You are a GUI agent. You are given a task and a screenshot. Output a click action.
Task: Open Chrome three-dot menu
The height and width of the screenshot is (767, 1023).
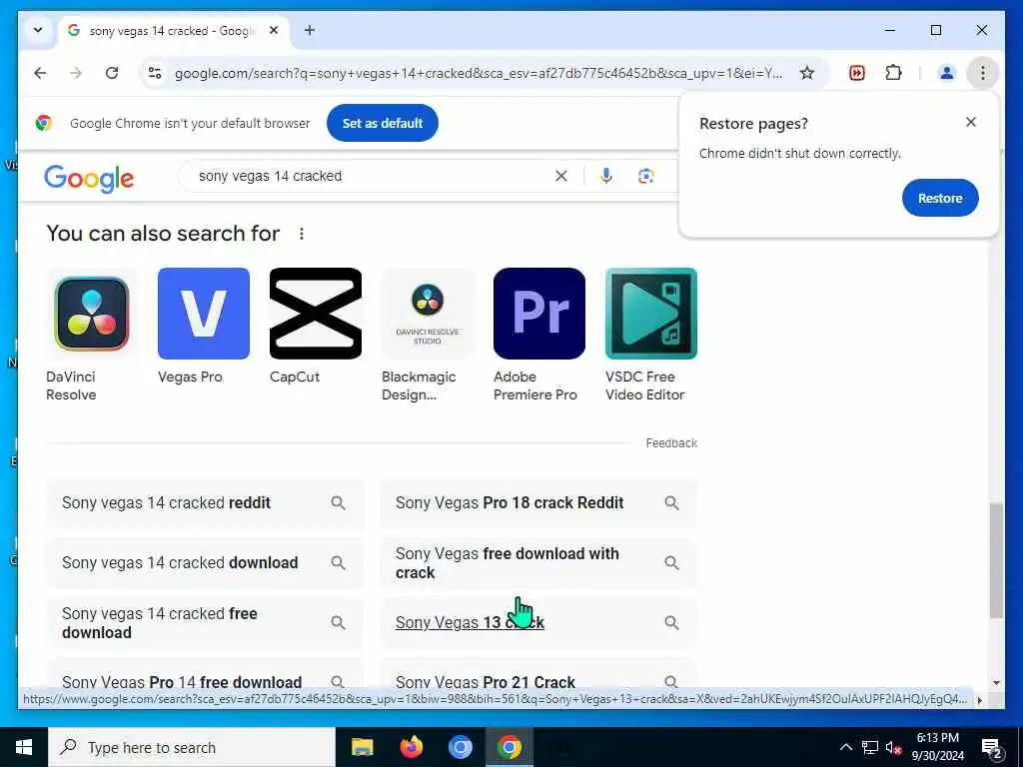983,73
